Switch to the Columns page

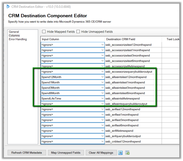(x=14, y=36)
